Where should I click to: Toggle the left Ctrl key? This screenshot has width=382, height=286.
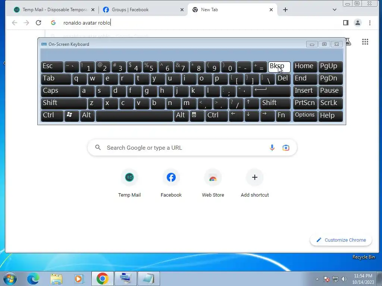click(52, 116)
